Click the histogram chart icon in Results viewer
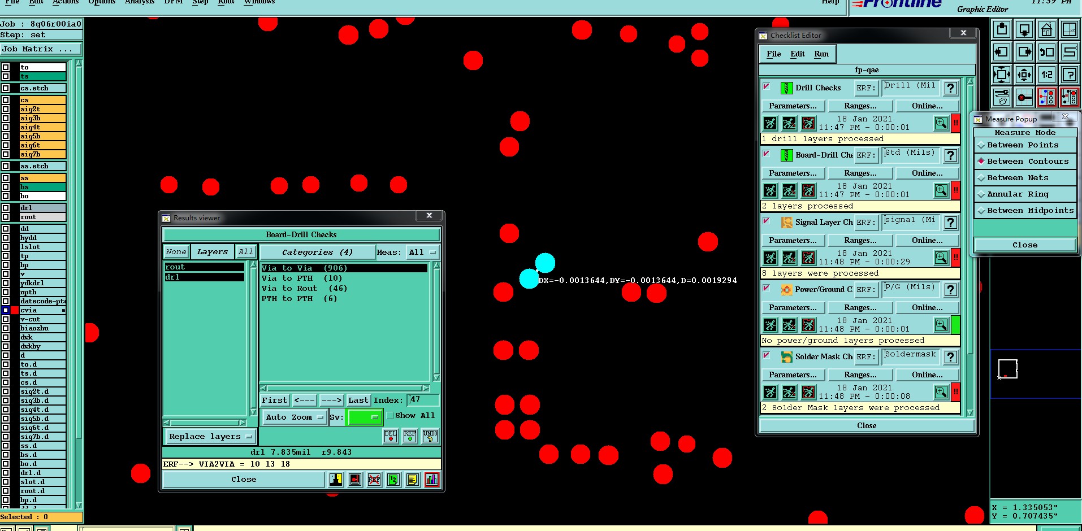Screen dimensions: 1082x531 point(432,480)
